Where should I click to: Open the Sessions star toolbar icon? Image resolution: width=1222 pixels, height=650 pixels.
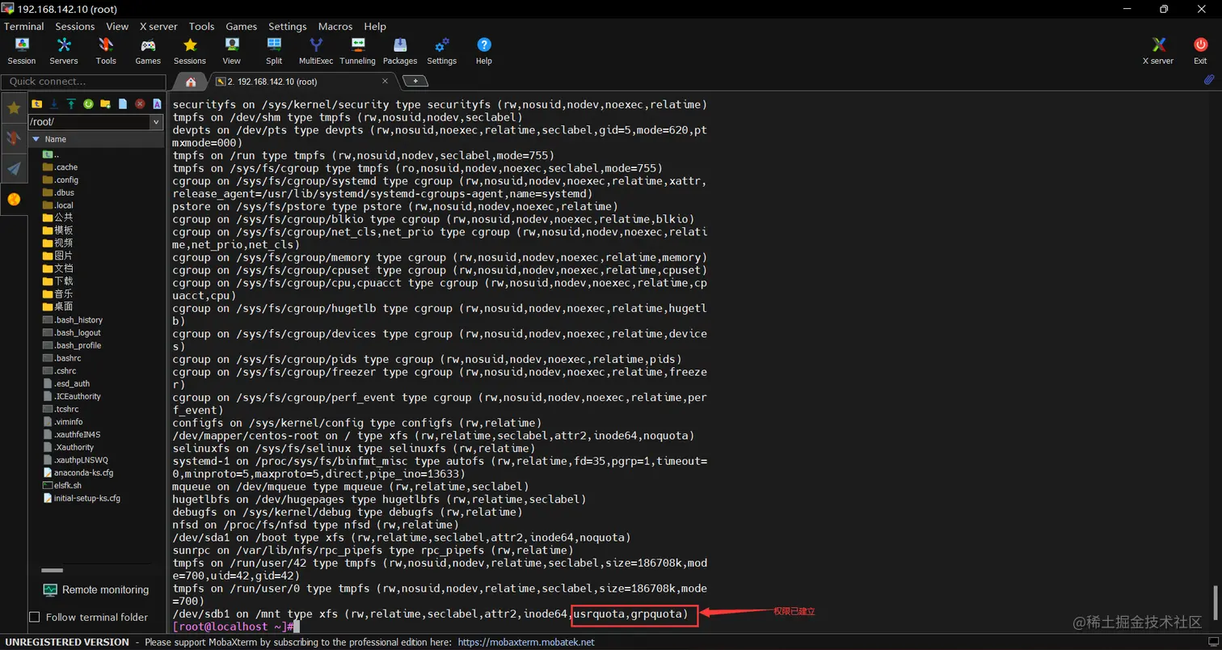(x=190, y=51)
